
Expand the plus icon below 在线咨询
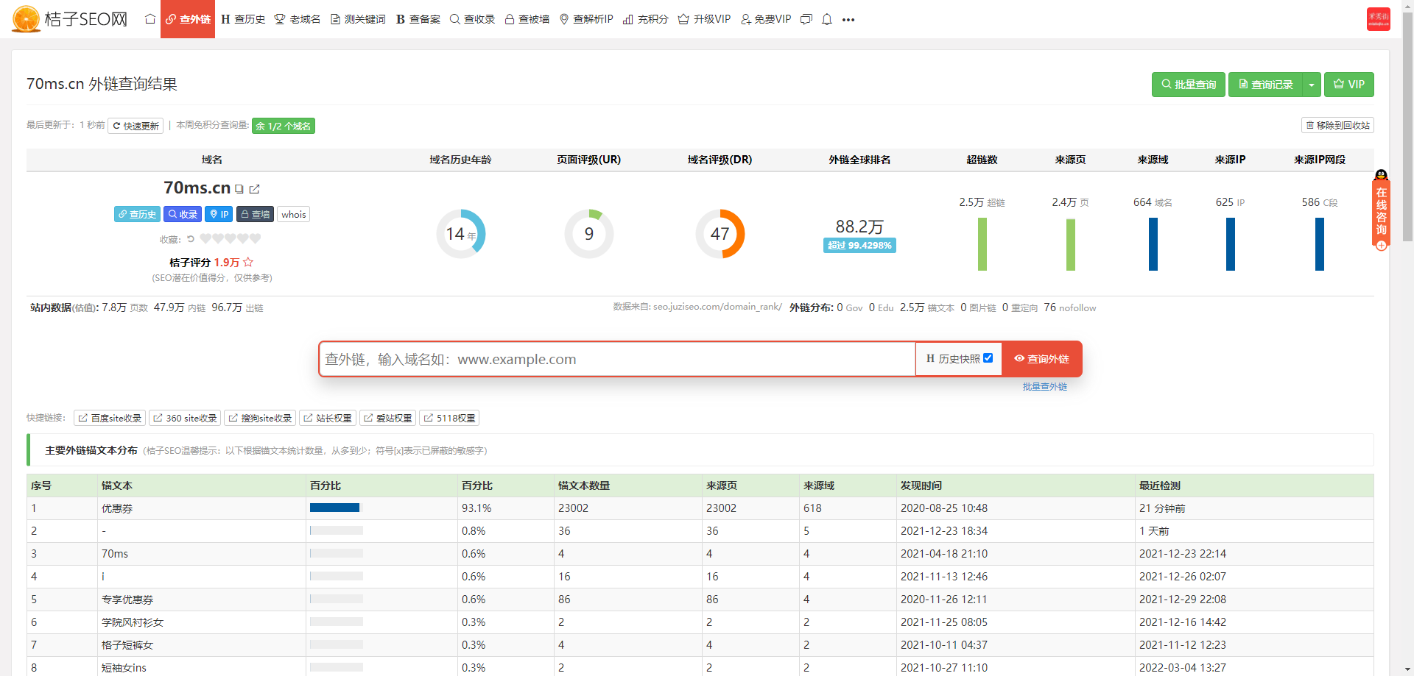[x=1382, y=246]
